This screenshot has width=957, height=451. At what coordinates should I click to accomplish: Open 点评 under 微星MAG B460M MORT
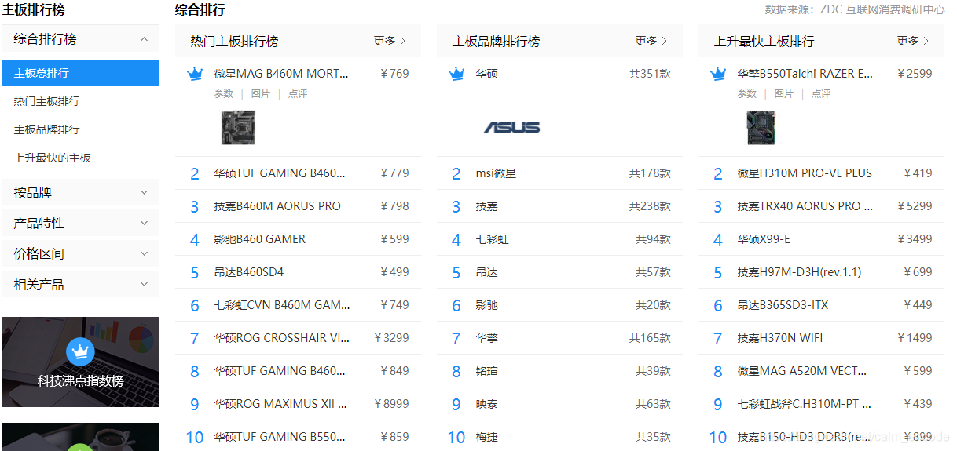pyautogui.click(x=298, y=94)
